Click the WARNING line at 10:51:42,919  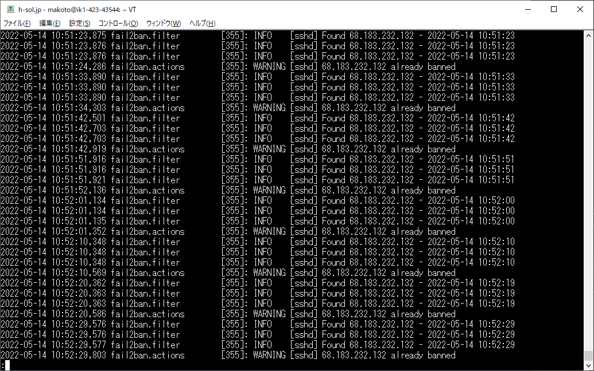228,149
